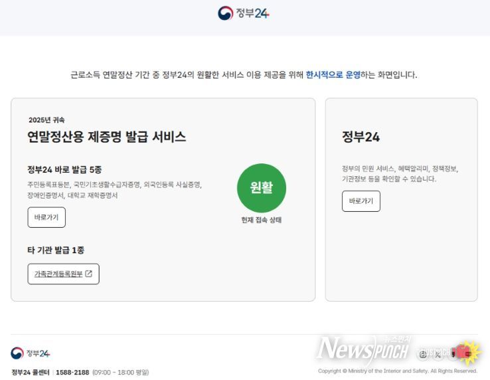Click the line 기관정보 등을 확인할 수 있습니다

click(x=389, y=179)
